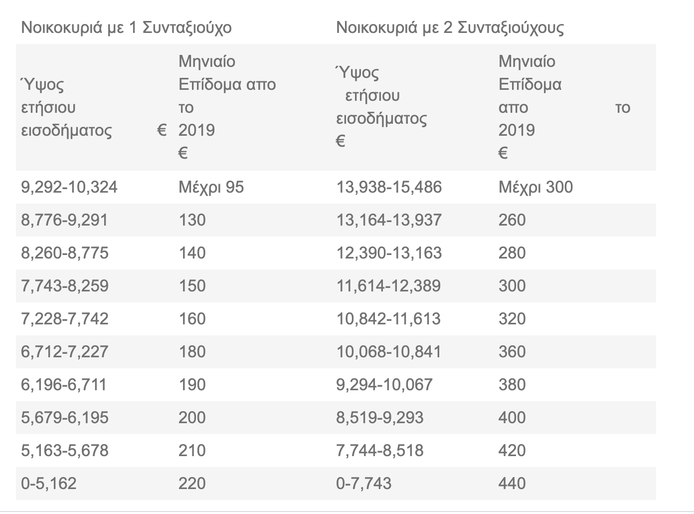
Task: Select the allowance value 190
Action: coord(192,385)
